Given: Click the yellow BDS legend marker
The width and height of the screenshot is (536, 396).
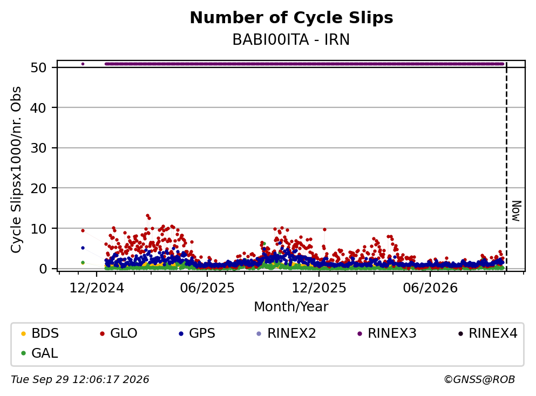Looking at the screenshot, I should (23, 333).
